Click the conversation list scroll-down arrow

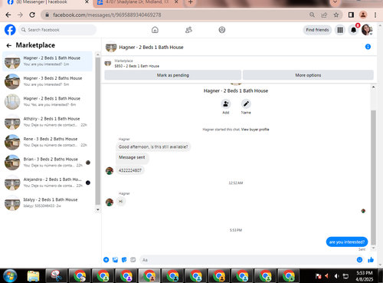(x=97, y=209)
